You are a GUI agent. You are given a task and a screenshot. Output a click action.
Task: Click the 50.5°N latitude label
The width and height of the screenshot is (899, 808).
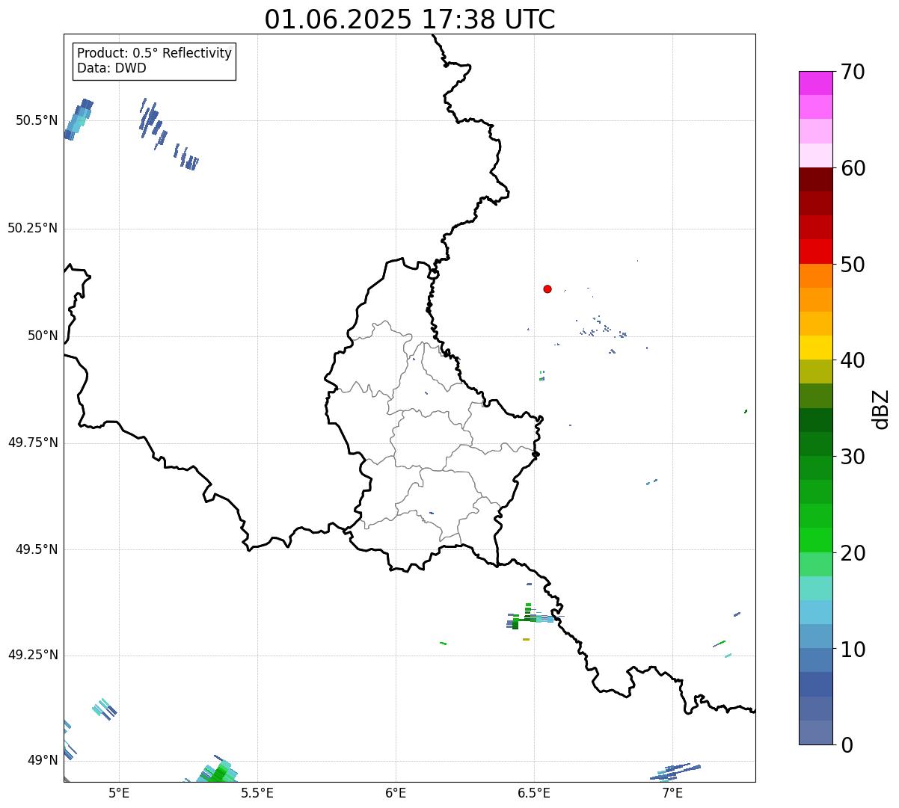(37, 120)
